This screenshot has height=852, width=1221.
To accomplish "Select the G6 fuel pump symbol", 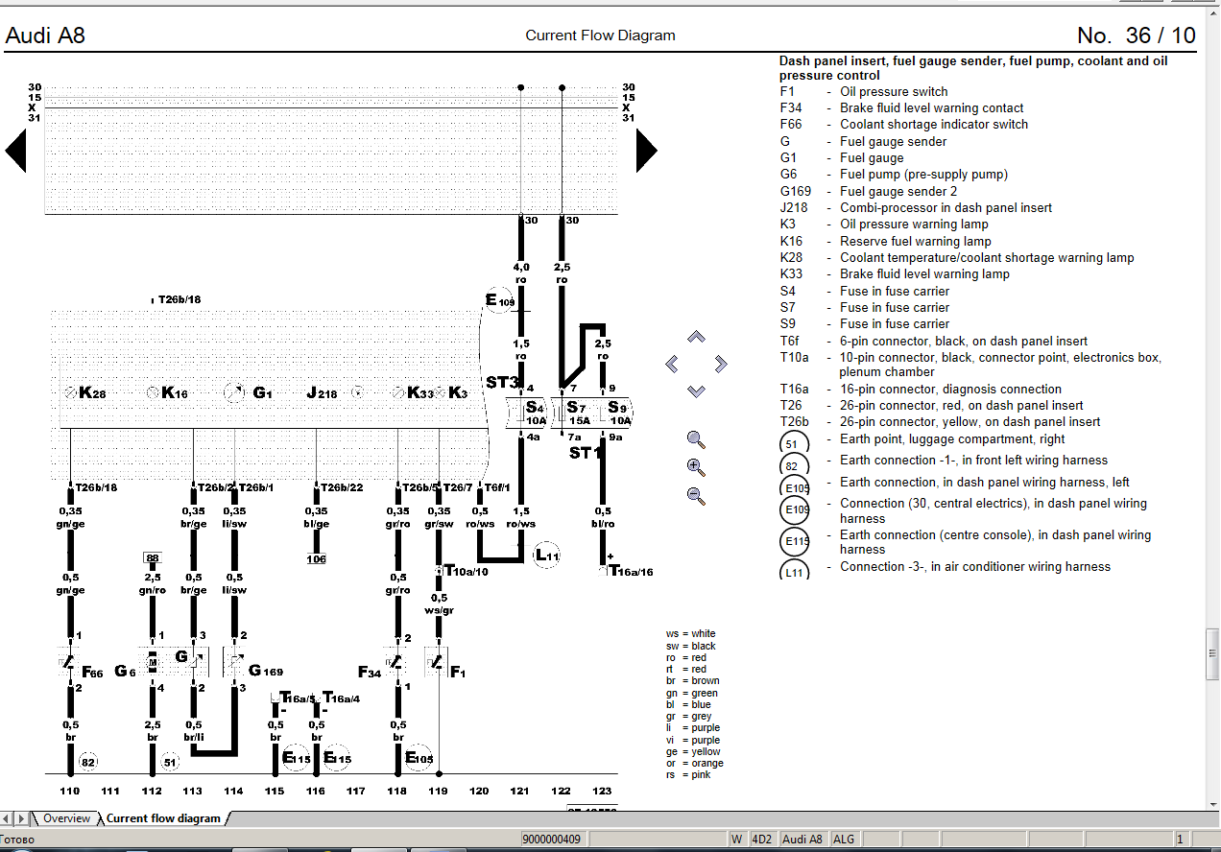I will click(x=152, y=661).
